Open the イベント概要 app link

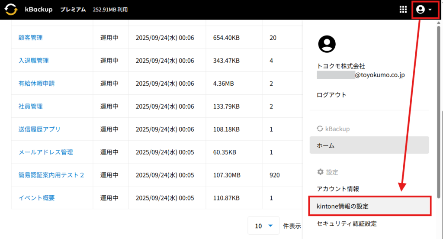[36, 198]
